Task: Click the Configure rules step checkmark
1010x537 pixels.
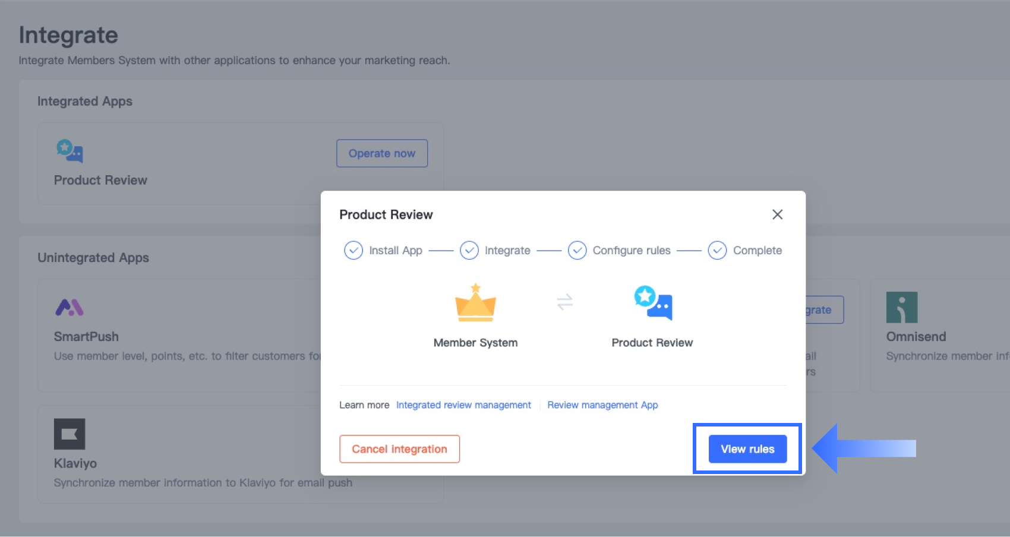Action: (577, 251)
